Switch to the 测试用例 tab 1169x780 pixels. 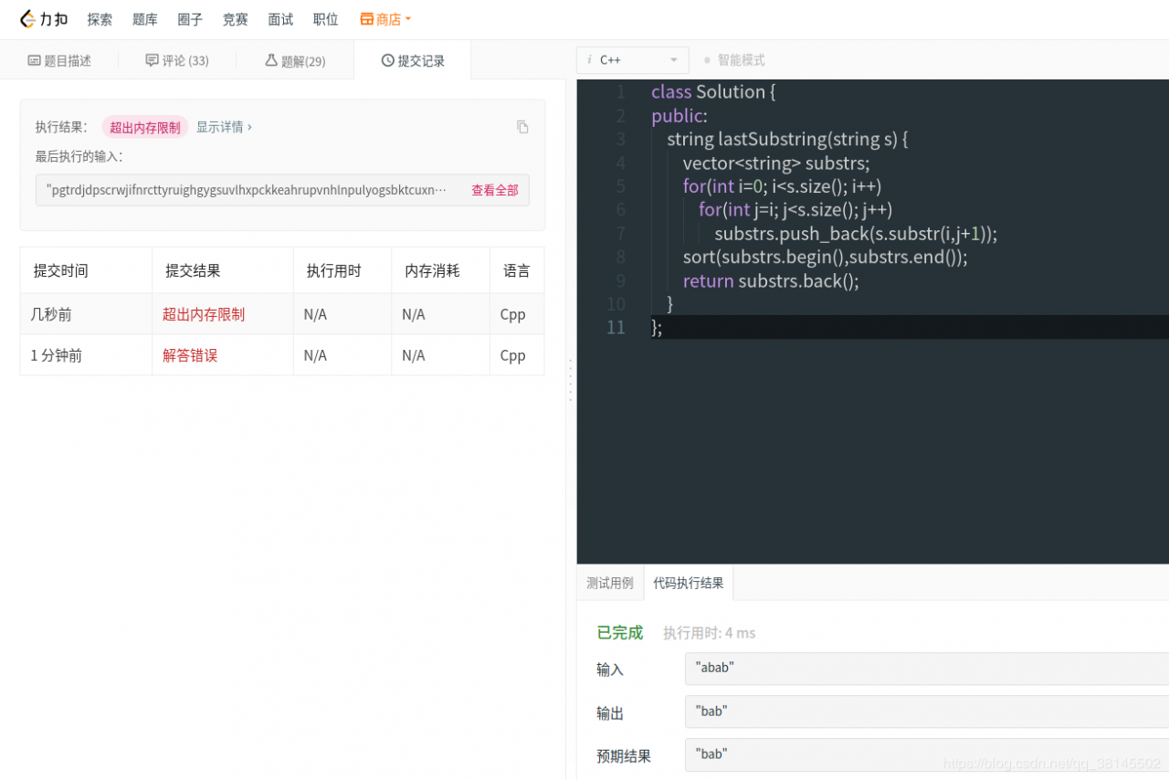610,583
